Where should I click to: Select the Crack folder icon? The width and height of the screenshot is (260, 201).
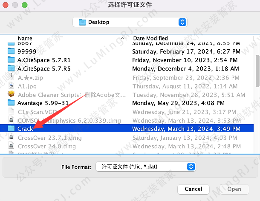(x=11, y=128)
